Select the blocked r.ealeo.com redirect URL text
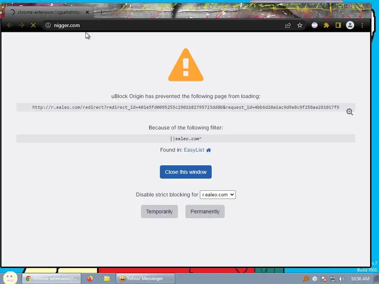The width and height of the screenshot is (379, 284). 186,107
